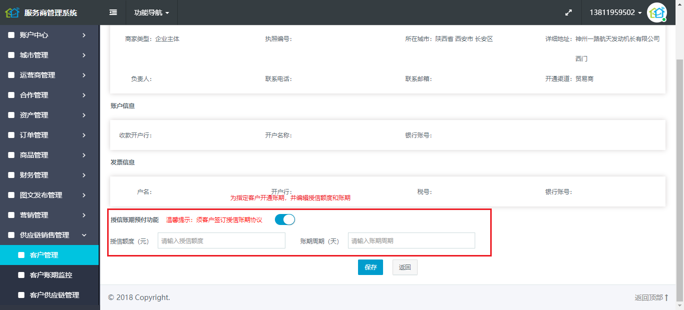
Task: Expand 城市管理 chevron arrow
Action: (x=84, y=55)
